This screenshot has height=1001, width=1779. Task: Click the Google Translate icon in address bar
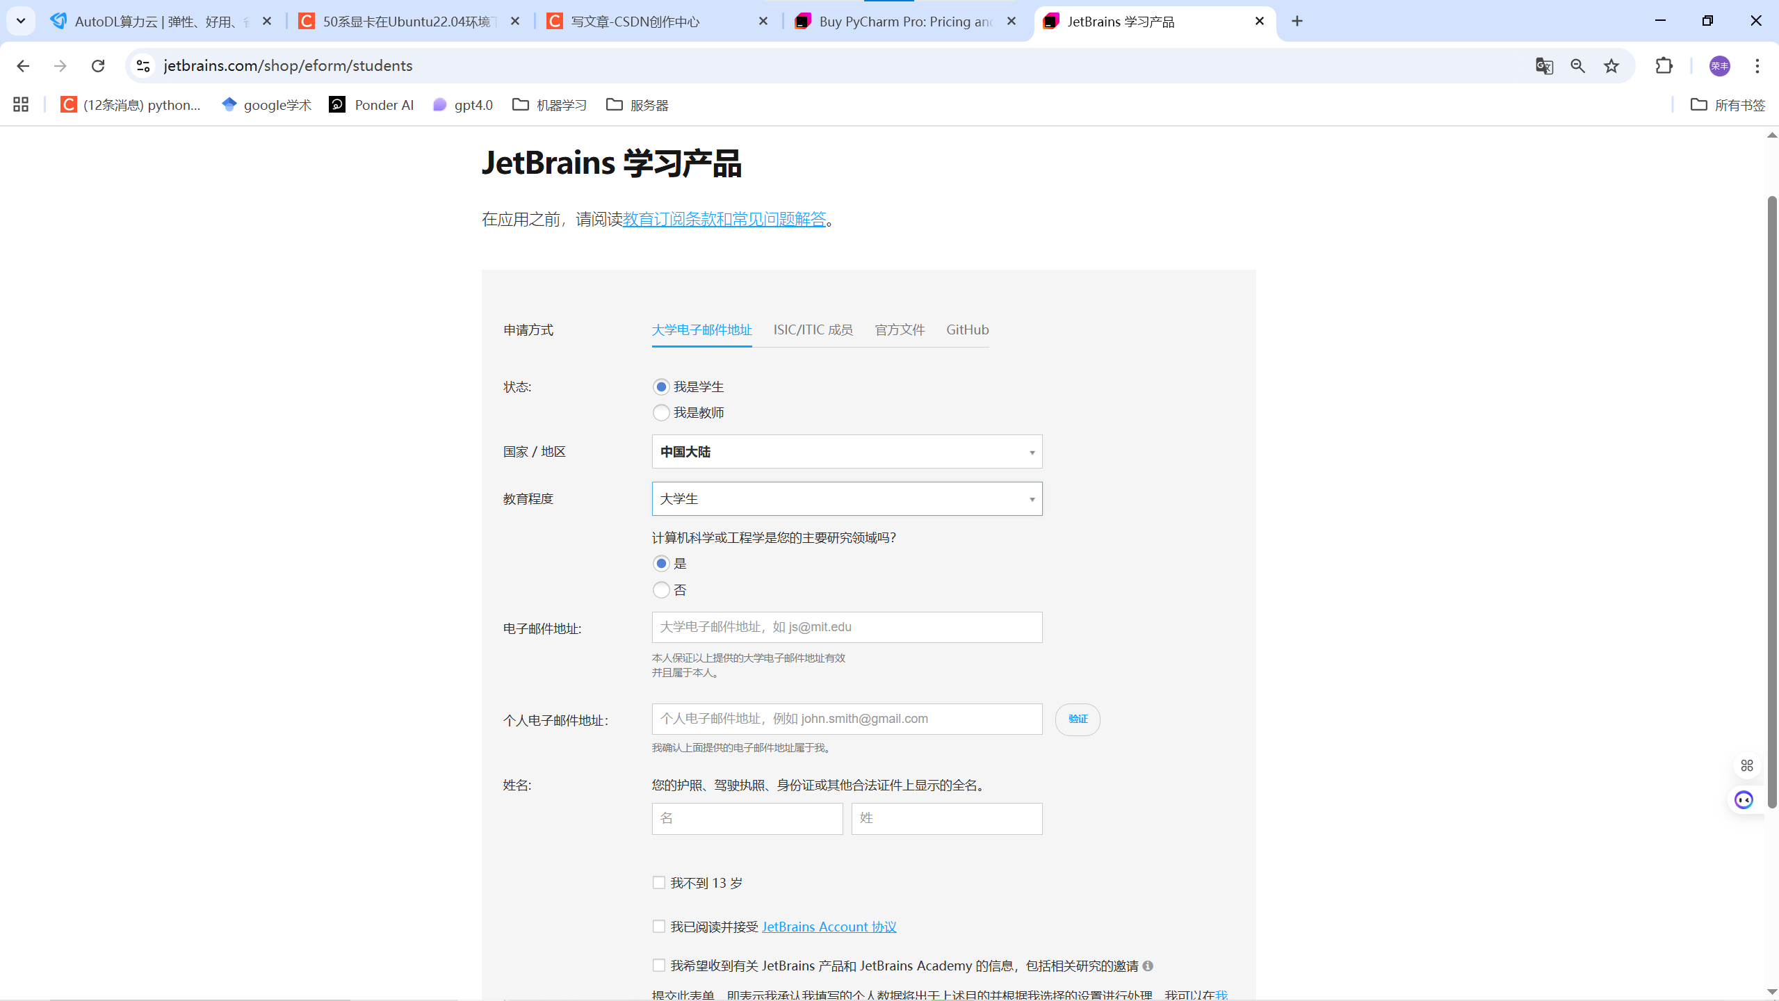pyautogui.click(x=1544, y=65)
